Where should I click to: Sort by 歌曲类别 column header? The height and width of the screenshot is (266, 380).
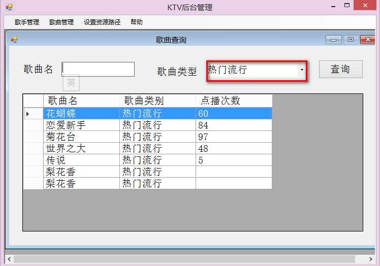(158, 101)
